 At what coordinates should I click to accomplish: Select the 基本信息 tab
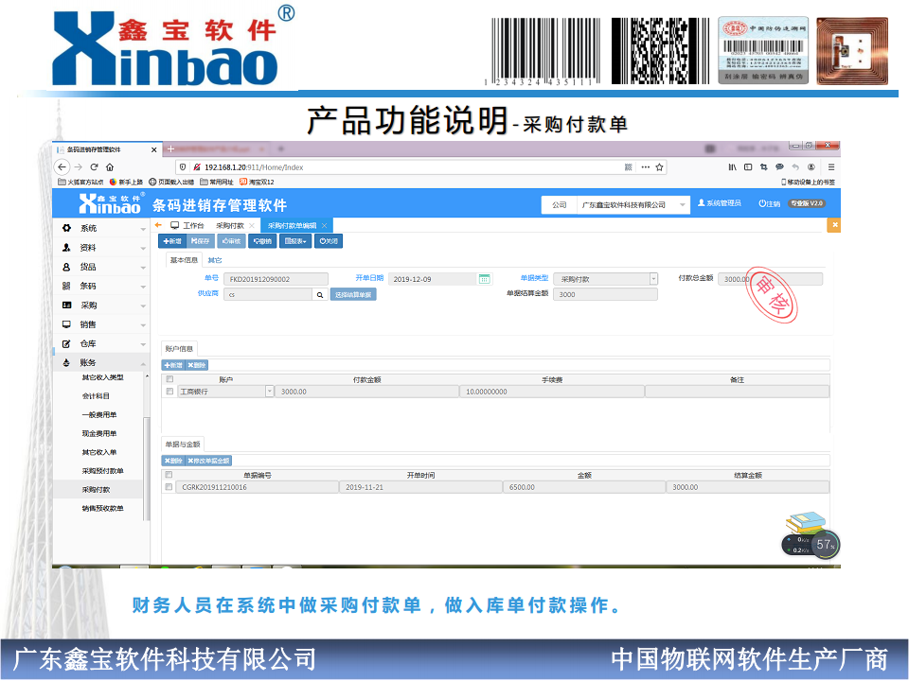pyautogui.click(x=184, y=260)
